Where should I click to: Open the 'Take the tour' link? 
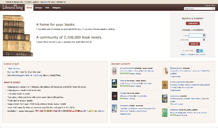pos(14,68)
